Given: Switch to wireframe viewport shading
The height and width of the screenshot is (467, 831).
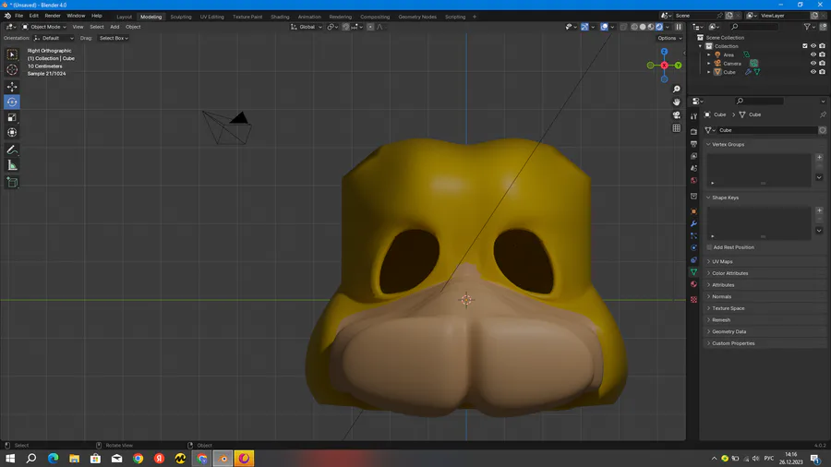Looking at the screenshot, I should tap(633, 27).
